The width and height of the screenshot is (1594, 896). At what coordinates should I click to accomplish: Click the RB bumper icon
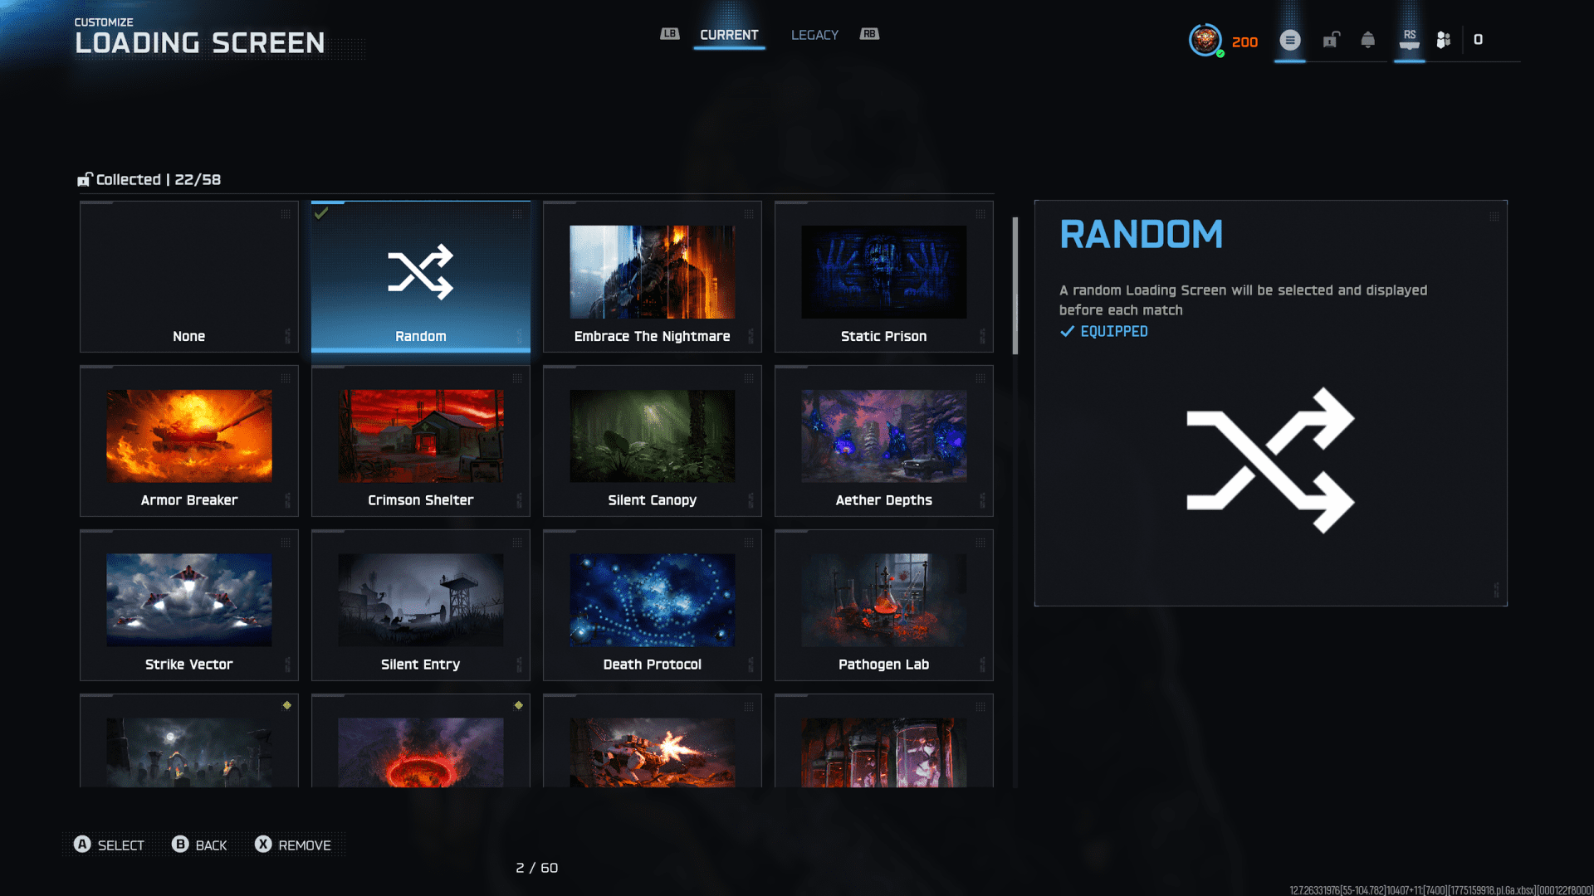pos(869,34)
